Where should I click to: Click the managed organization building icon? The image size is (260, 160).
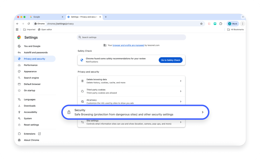click(105, 45)
